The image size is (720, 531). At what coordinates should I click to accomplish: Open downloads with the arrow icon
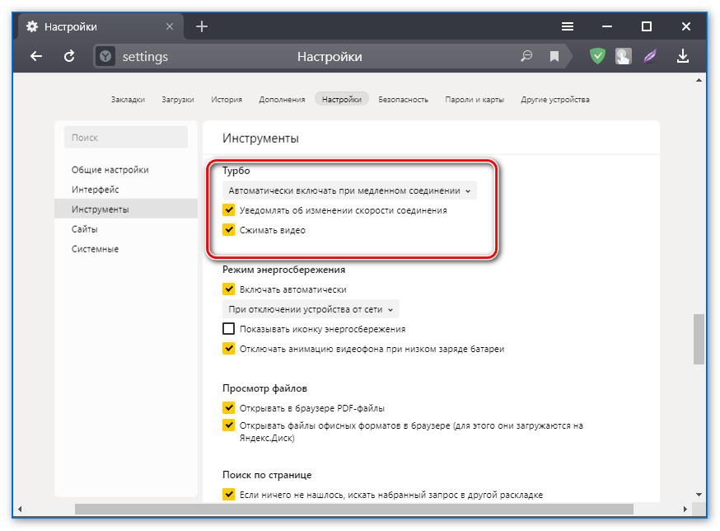682,56
